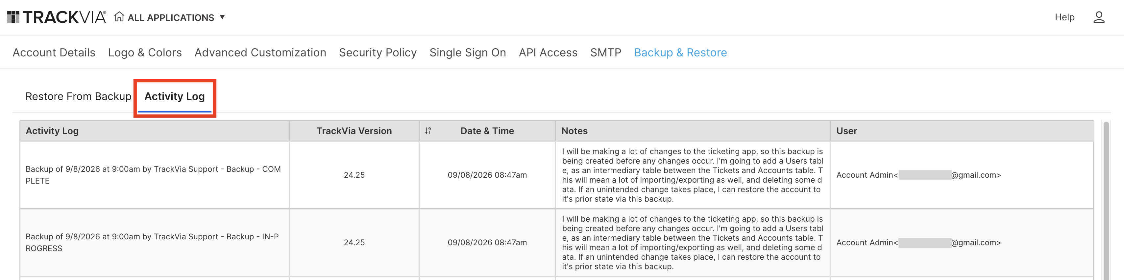Click the TRACKVIA wordmark
This screenshot has height=280, width=1124.
[x=64, y=17]
